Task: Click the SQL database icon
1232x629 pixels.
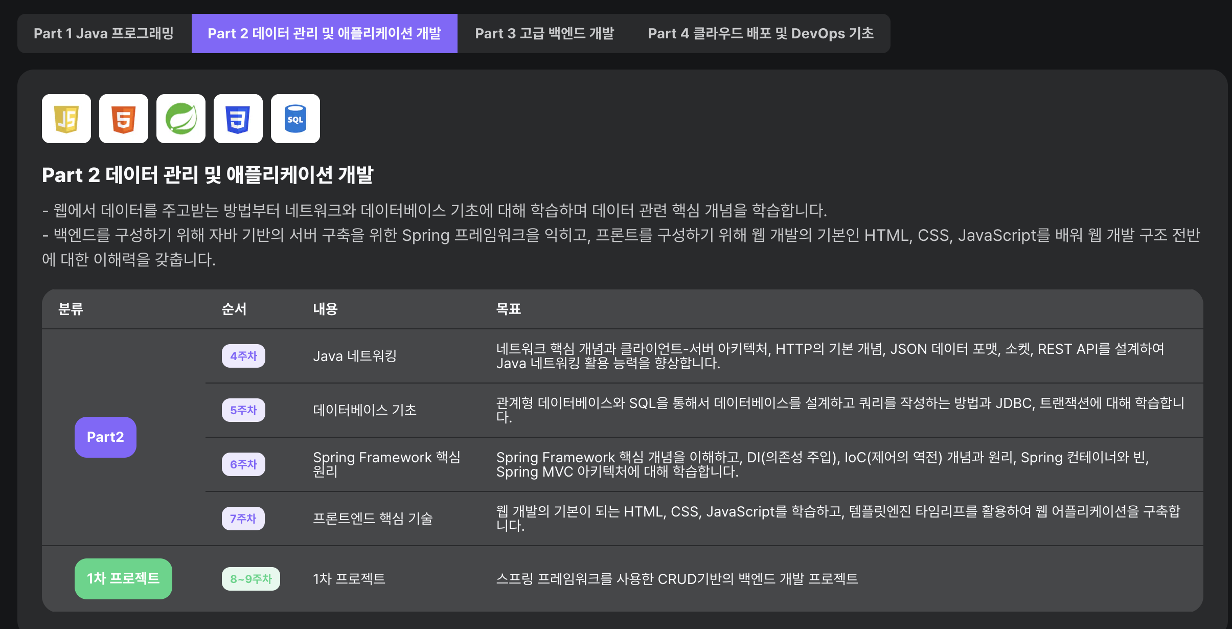Action: click(295, 119)
